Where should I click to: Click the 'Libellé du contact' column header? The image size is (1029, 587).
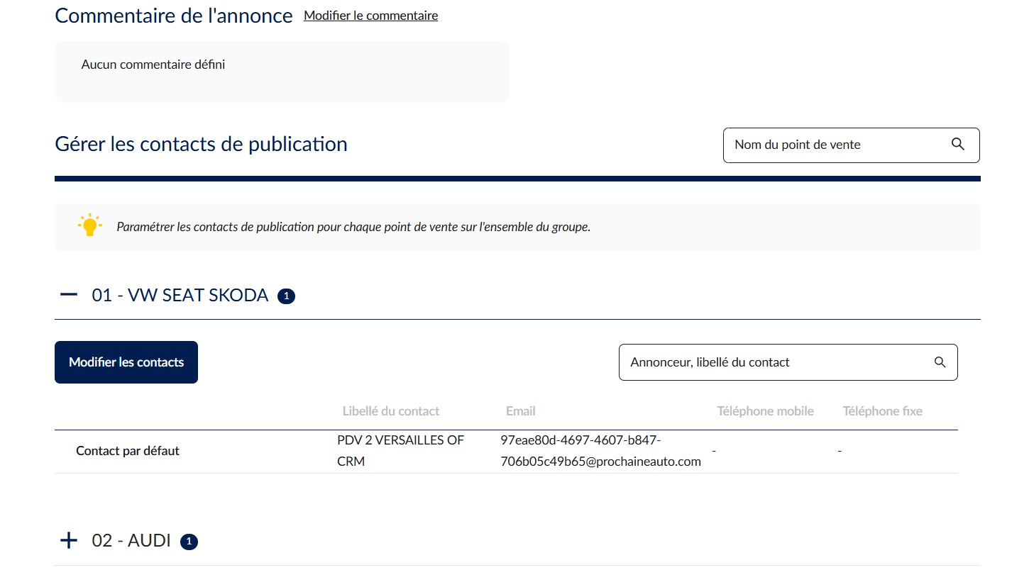point(391,411)
